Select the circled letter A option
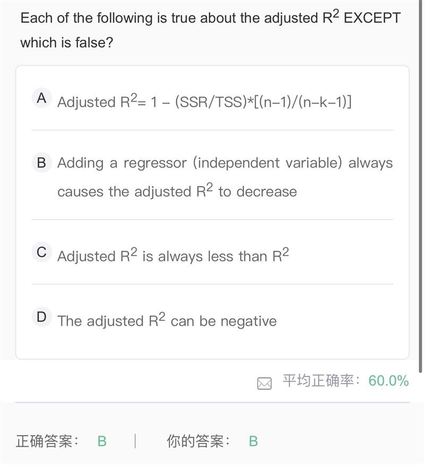The height and width of the screenshot is (468, 425). [x=42, y=98]
